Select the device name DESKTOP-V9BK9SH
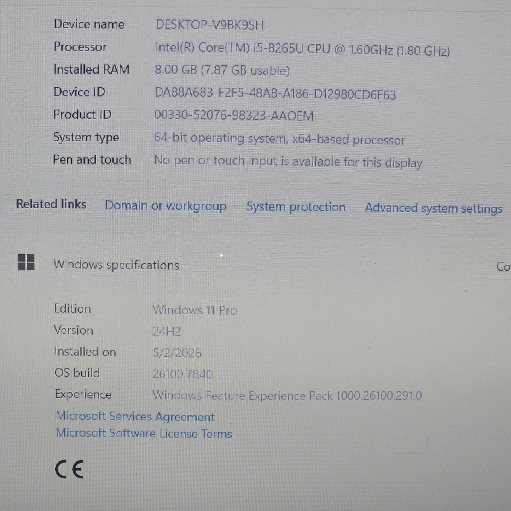 pyautogui.click(x=210, y=25)
